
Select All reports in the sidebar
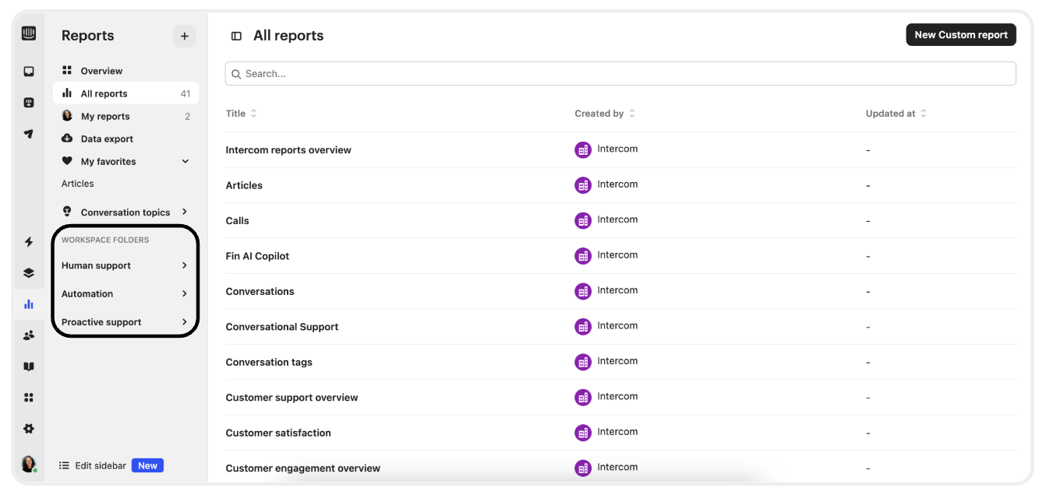click(x=125, y=93)
